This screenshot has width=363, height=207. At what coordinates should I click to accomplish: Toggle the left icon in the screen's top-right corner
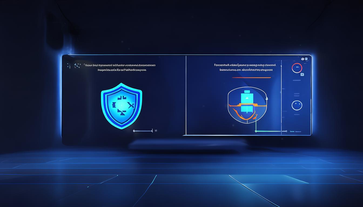click(x=303, y=59)
